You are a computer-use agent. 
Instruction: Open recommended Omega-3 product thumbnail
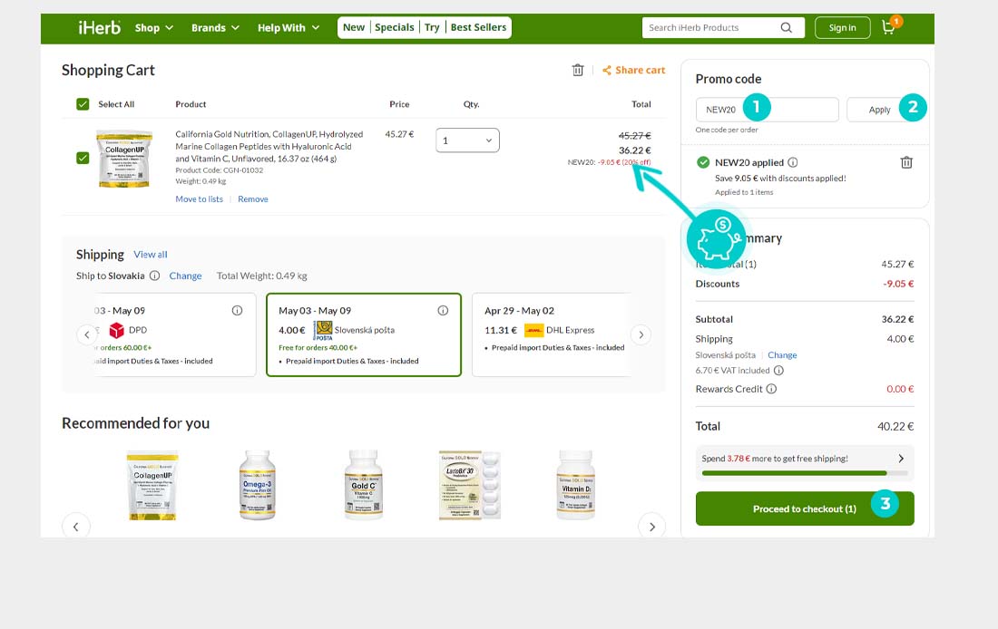coord(257,485)
